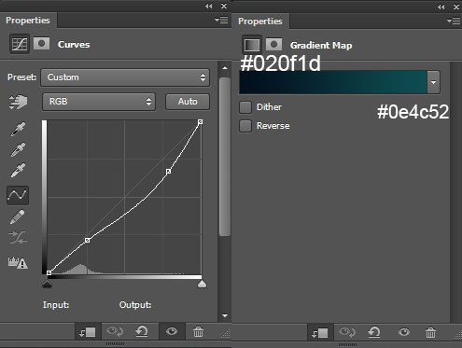Click the smooth curve values icon

coord(18,238)
